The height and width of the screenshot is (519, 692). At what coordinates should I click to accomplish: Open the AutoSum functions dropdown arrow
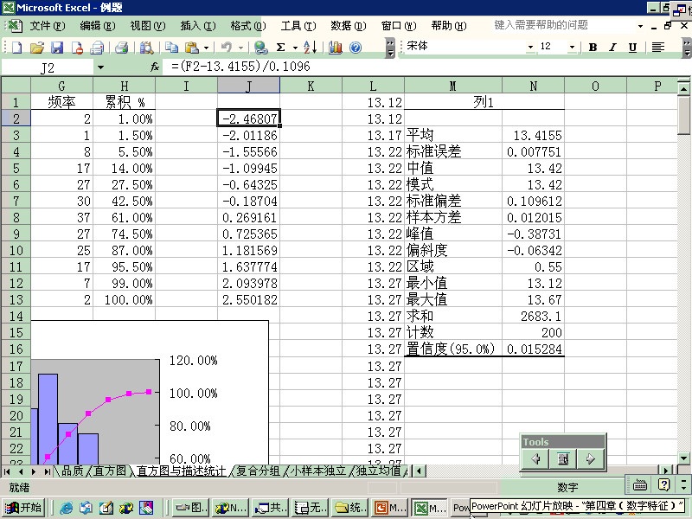295,48
